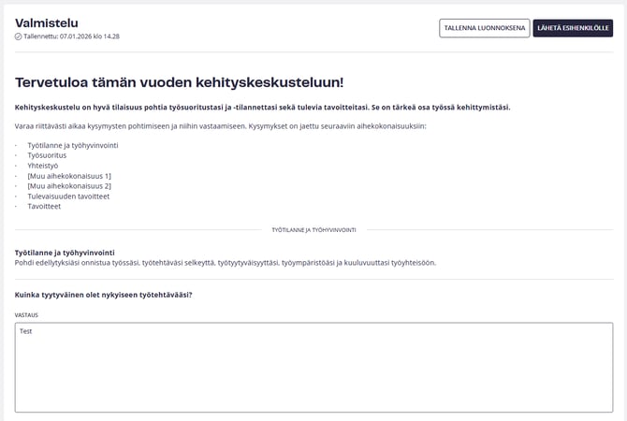Click the uppercase TYÖTILANNE JA TYÖHYVINVOINTI divider label

coord(313,229)
